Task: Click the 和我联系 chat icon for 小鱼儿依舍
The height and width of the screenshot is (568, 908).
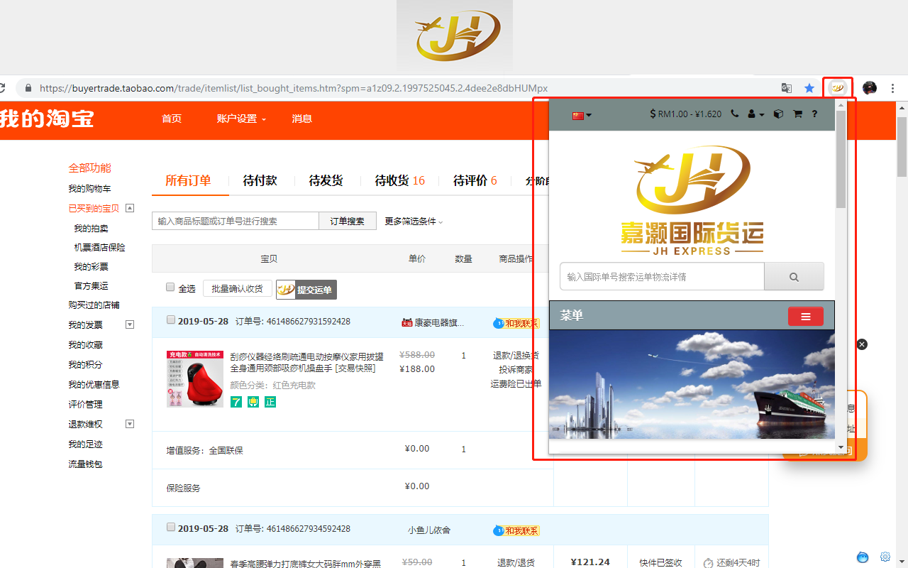Action: click(516, 530)
